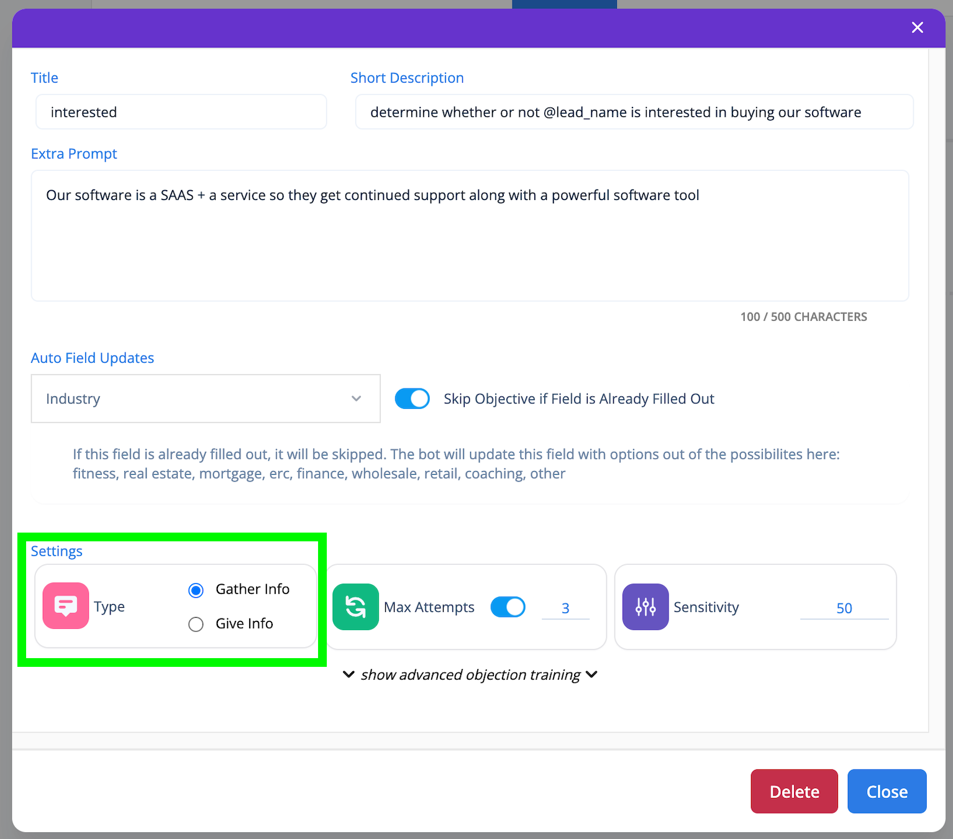
Task: Click the Settings heading
Action: (x=57, y=551)
